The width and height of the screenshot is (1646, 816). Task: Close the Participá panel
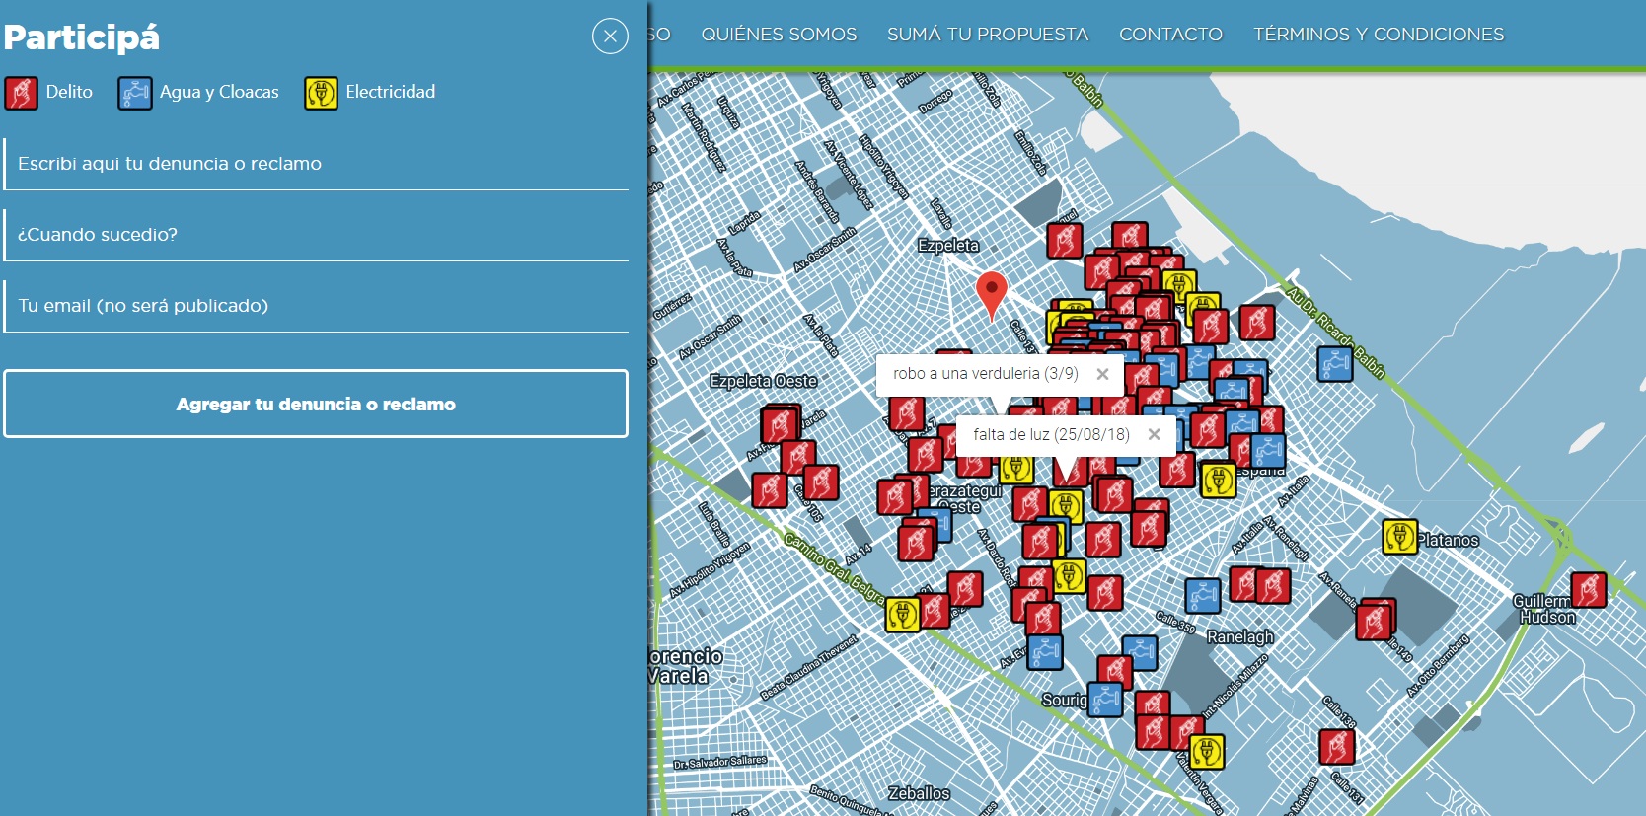point(610,37)
